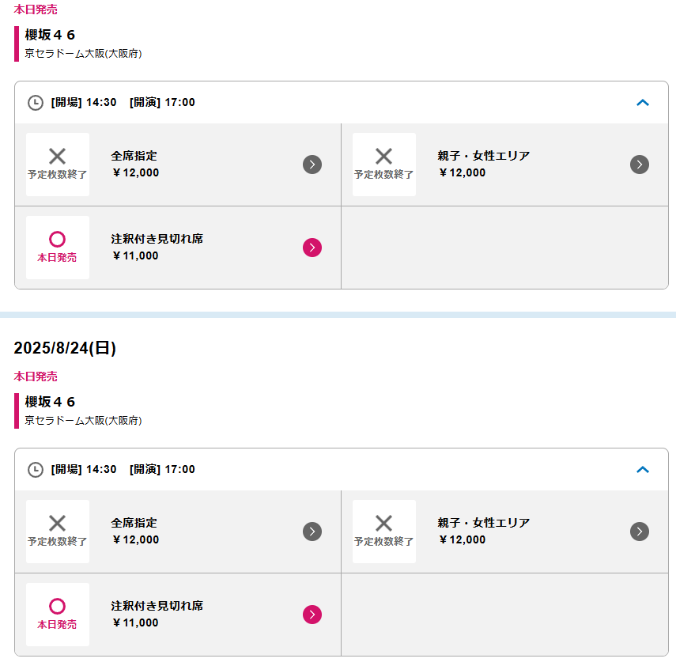Click 櫻坂46 title under 2025/8/24
This screenshot has height=666, width=676.
pyautogui.click(x=50, y=402)
